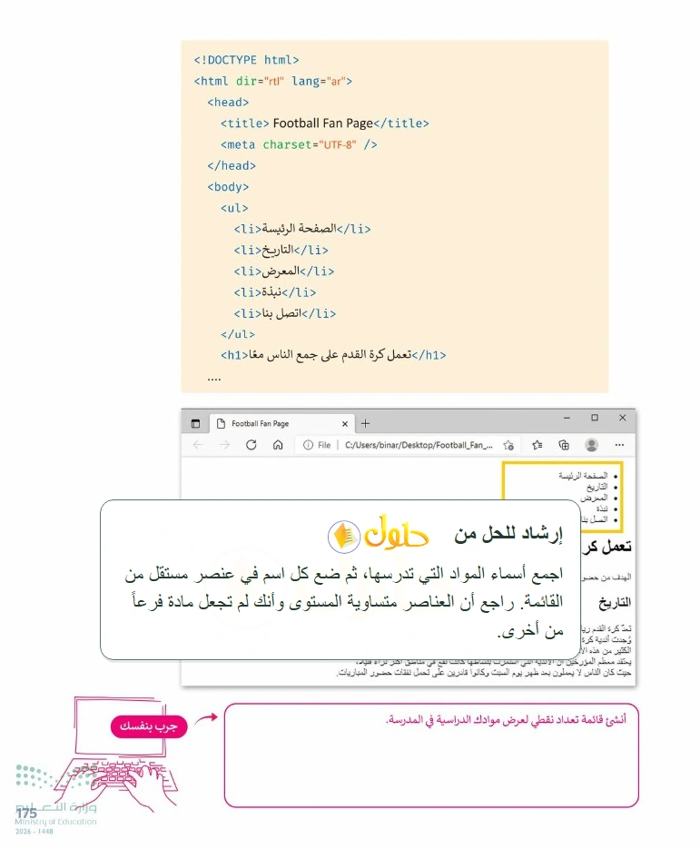
Task: Close the browser window
Action: click(x=623, y=418)
